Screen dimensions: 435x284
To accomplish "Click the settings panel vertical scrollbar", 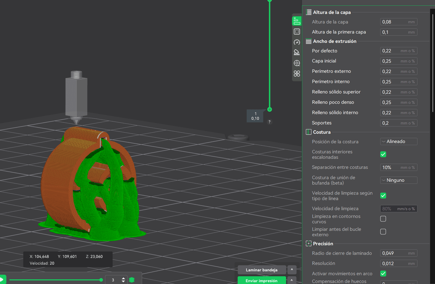I will coord(433,63).
